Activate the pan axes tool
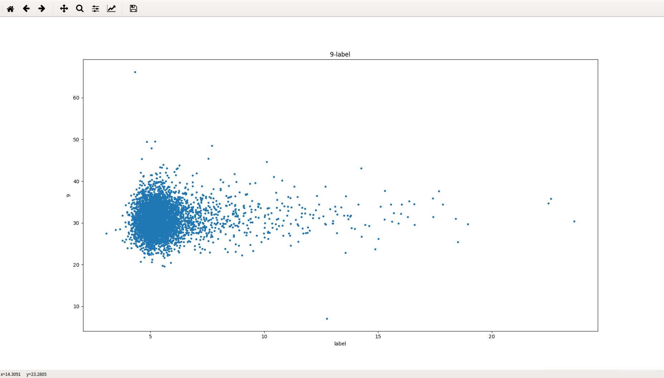Viewport: 664px width, 378px height. tap(64, 9)
